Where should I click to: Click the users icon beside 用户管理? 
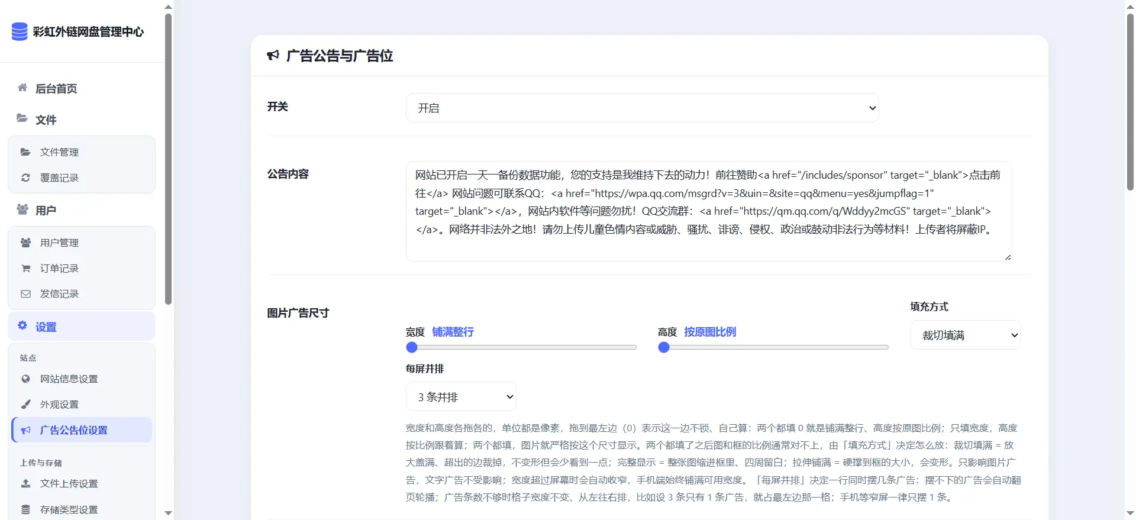25,243
